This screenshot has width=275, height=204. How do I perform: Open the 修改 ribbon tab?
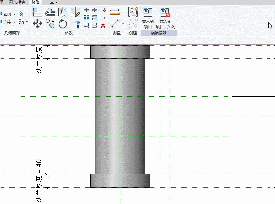(35, 2)
